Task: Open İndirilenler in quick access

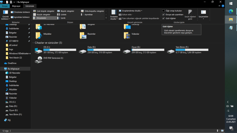Action: point(14,29)
